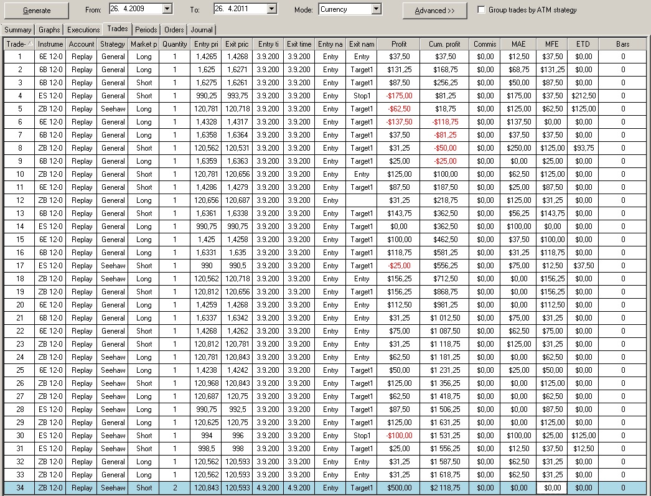This screenshot has height=496, width=651.
Task: Click profit $0,00 in trade 14
Action: 399,227
